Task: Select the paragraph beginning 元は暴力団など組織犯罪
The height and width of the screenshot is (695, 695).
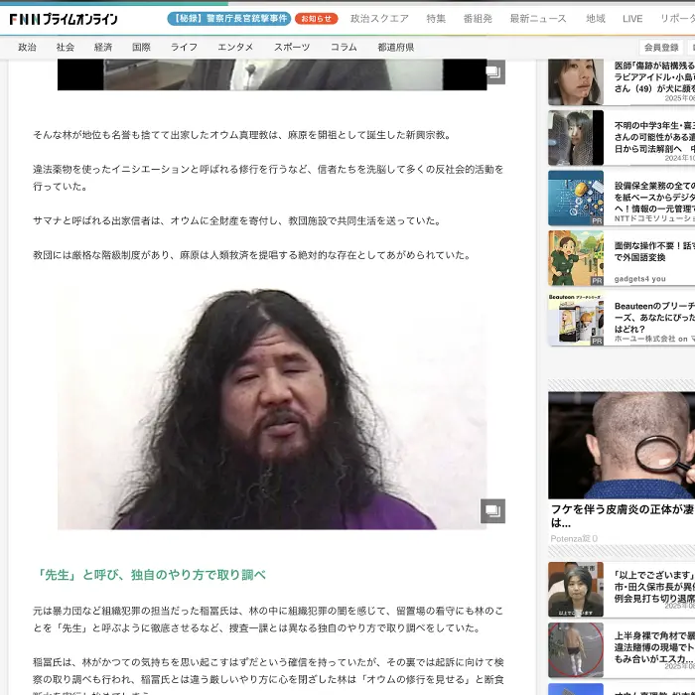Action: click(x=268, y=620)
